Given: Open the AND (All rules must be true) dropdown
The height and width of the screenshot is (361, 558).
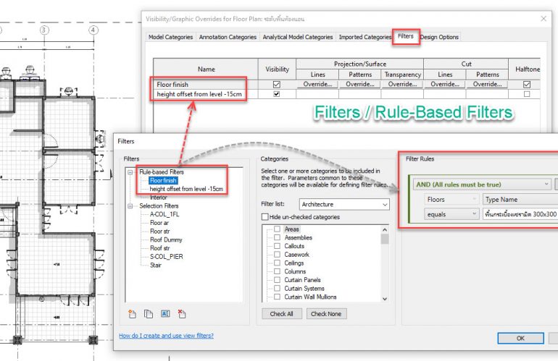Looking at the screenshot, I should (482, 184).
